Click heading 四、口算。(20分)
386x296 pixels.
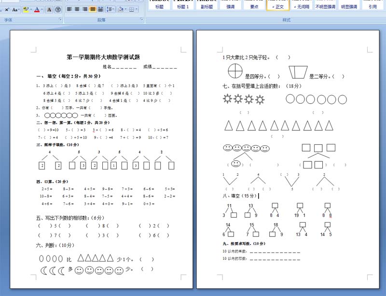[x=52, y=182]
